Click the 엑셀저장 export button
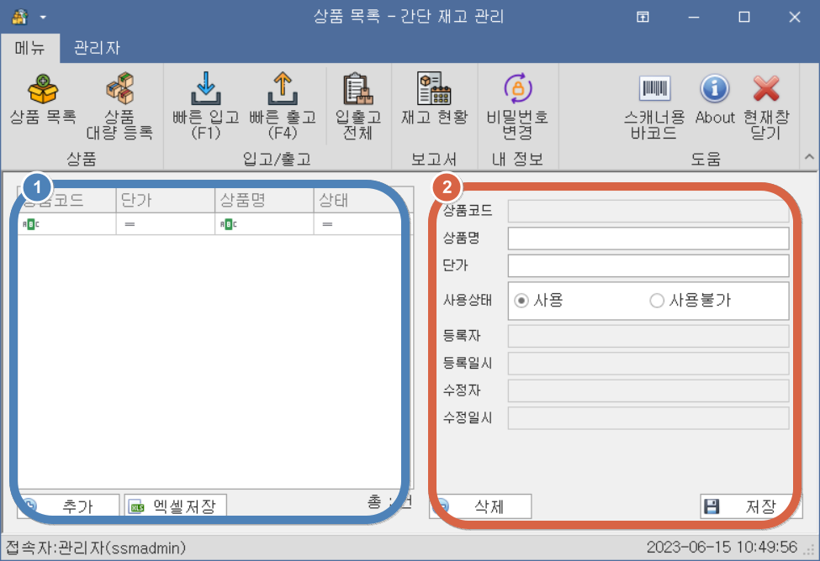This screenshot has width=820, height=561. [x=176, y=506]
